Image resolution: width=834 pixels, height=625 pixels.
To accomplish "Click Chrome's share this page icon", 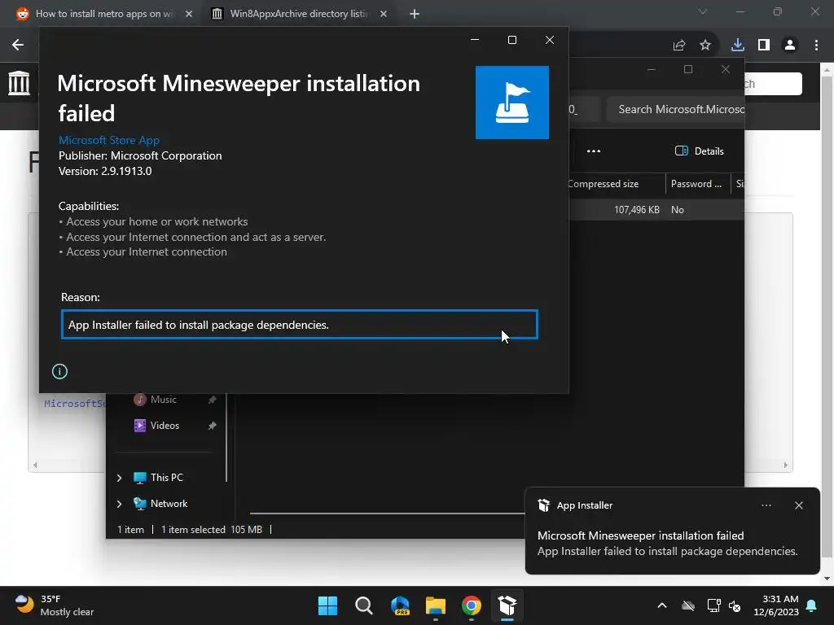I will [679, 46].
